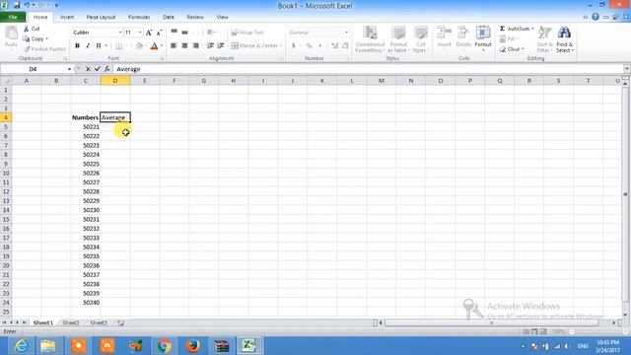Toggle italic formatting
Image resolution: width=631 pixels, height=355 pixels.
tap(88, 46)
